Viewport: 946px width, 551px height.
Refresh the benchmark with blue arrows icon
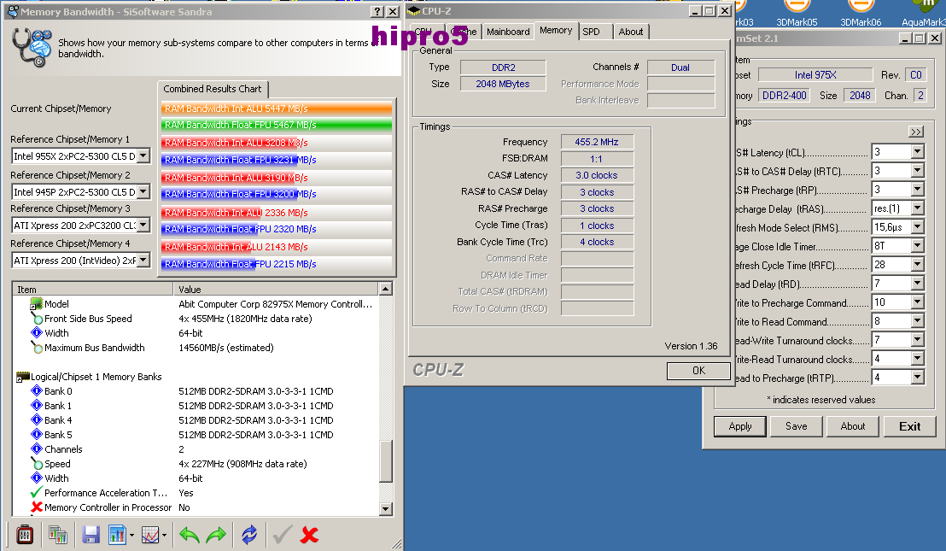point(249,535)
